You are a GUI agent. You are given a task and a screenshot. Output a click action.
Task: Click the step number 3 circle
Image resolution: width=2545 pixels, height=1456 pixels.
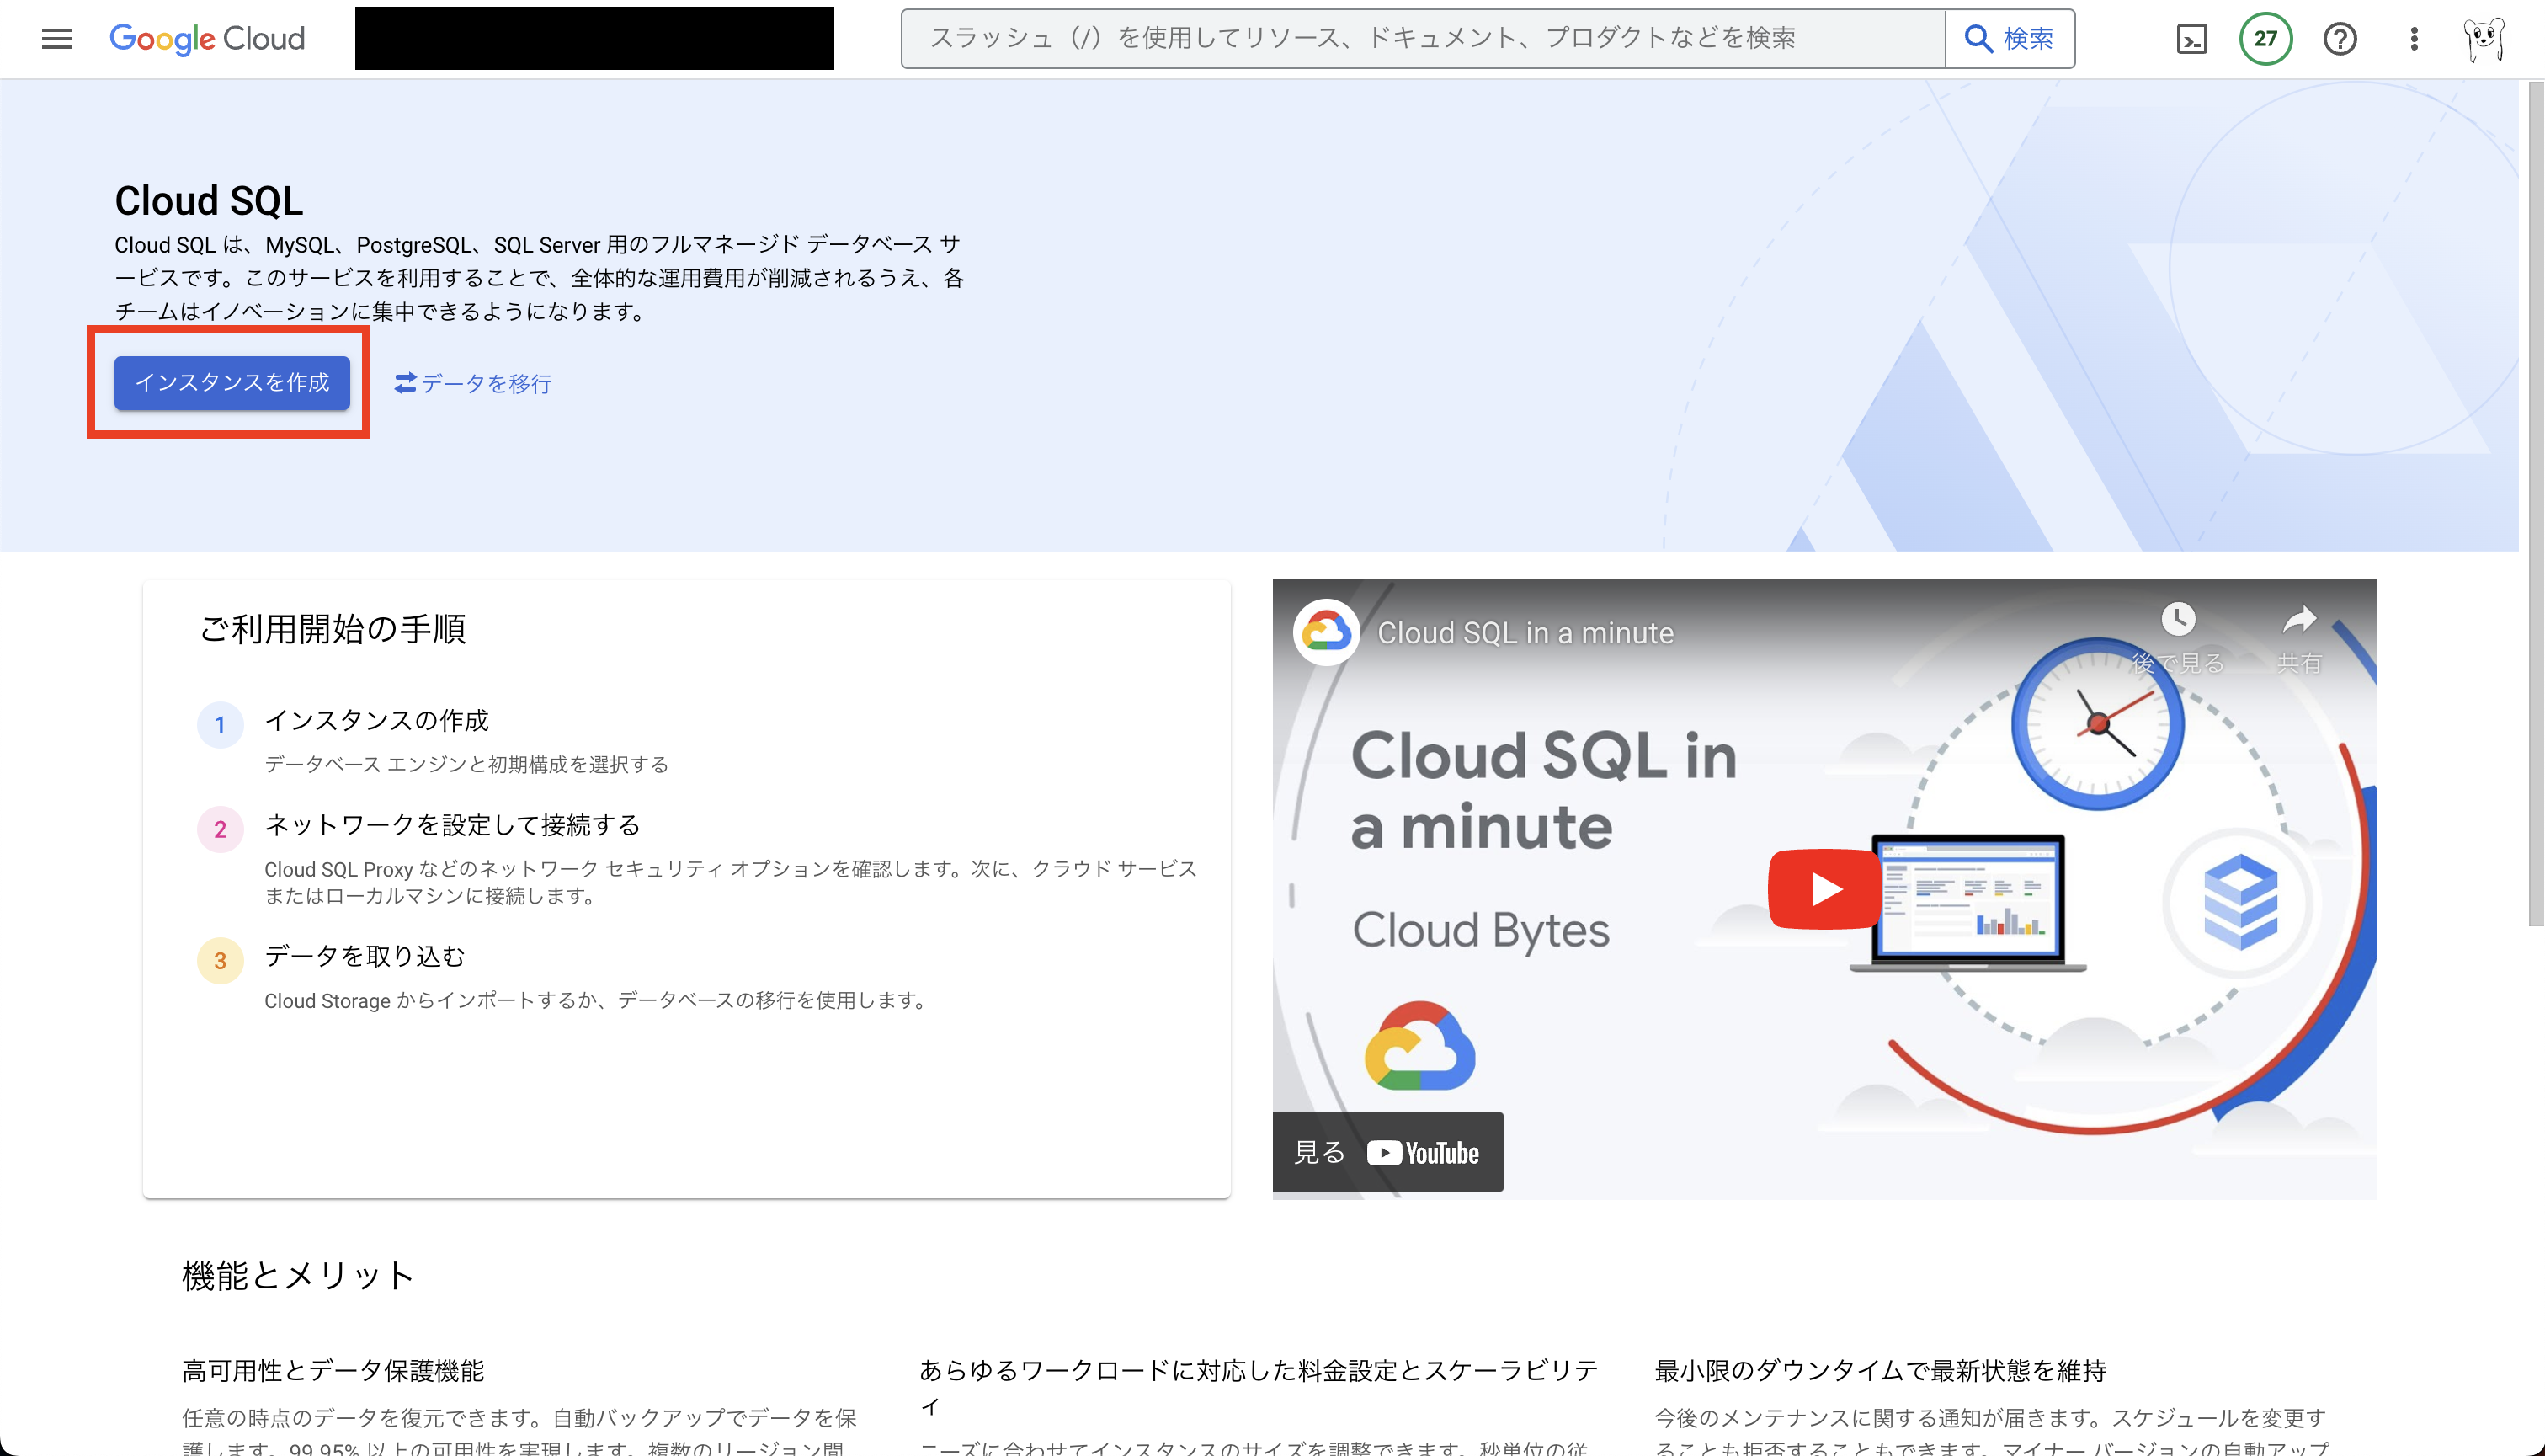(220, 961)
